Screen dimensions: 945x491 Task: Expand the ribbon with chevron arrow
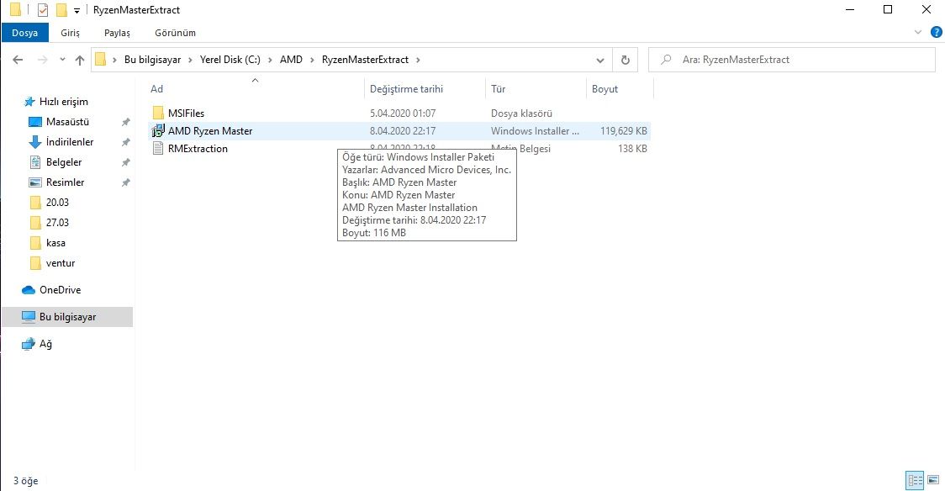point(918,32)
